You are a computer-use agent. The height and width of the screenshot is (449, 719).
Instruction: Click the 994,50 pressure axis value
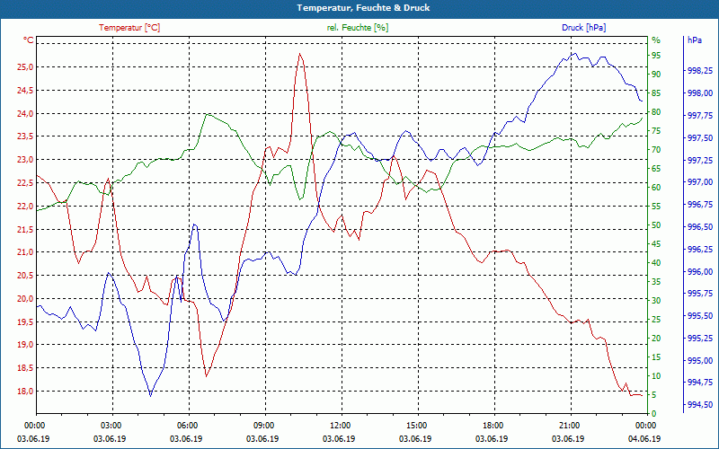[x=700, y=405]
